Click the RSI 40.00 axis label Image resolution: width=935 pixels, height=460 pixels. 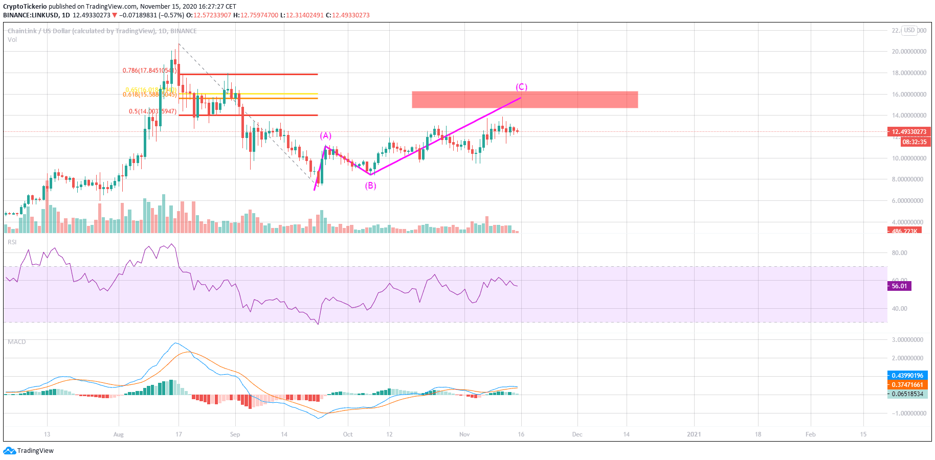tap(899, 309)
